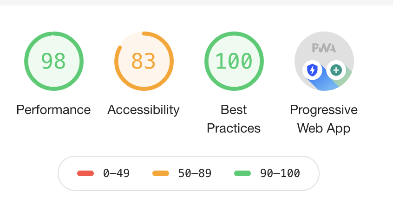Open the Progressive Web App label
The width and height of the screenshot is (393, 203).
point(324,119)
